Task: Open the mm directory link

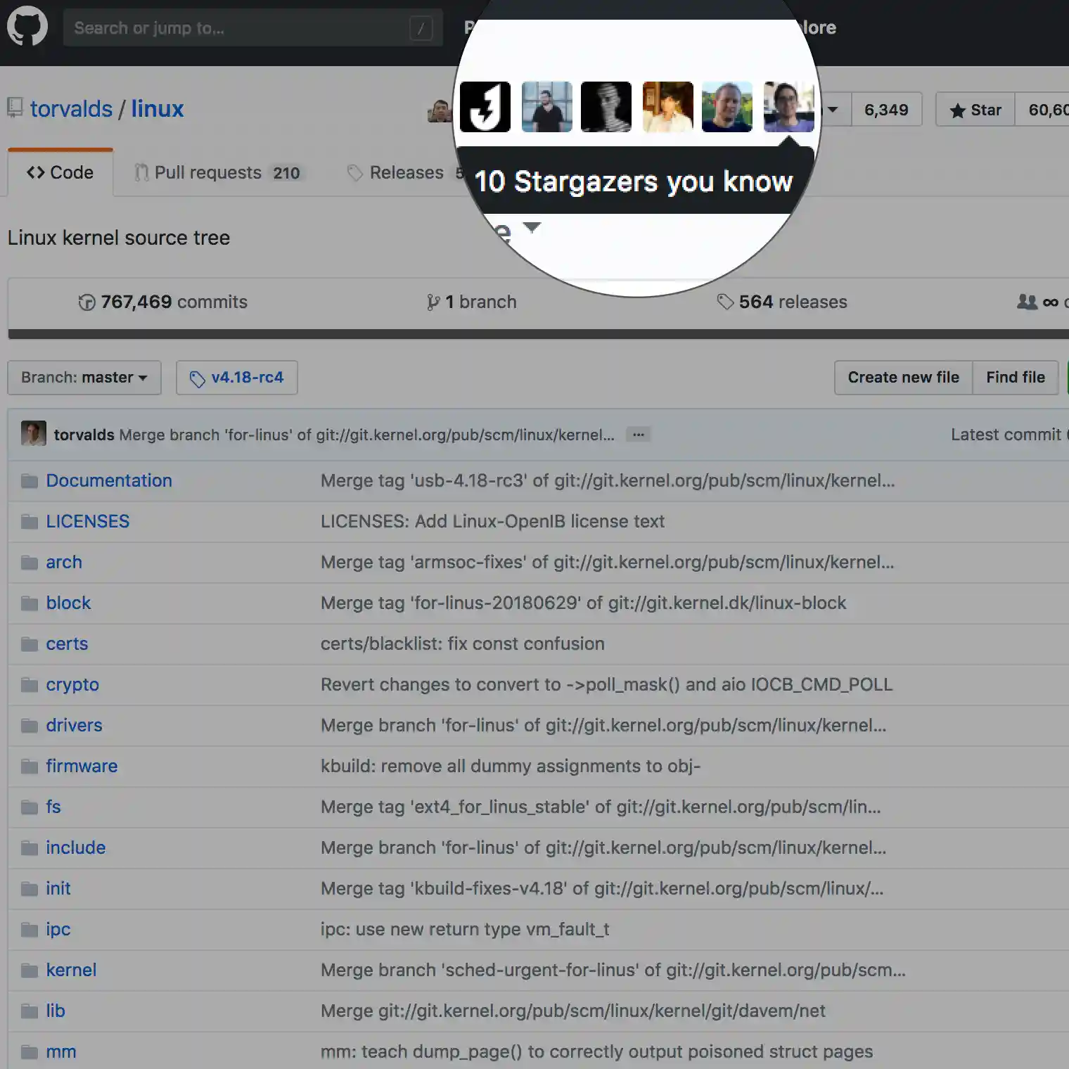Action: click(x=61, y=1051)
